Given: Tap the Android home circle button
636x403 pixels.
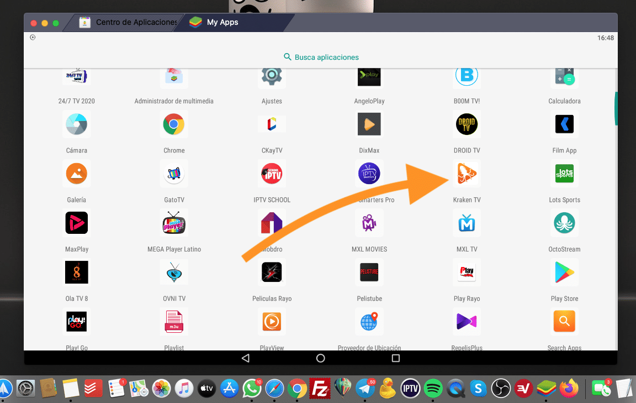Looking at the screenshot, I should click(x=320, y=358).
